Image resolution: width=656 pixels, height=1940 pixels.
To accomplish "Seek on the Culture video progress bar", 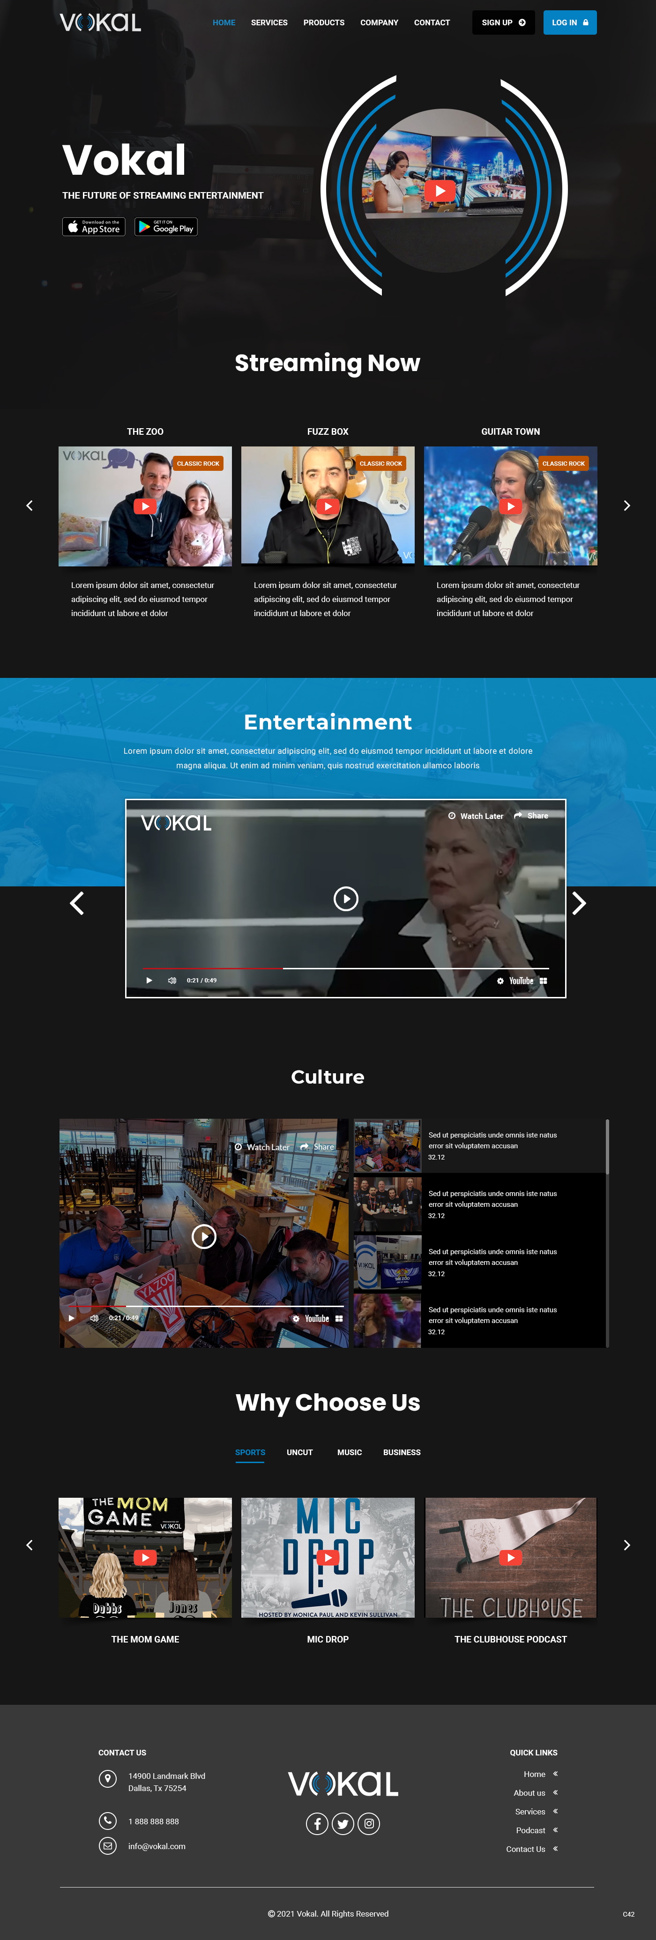I will pos(205,1306).
